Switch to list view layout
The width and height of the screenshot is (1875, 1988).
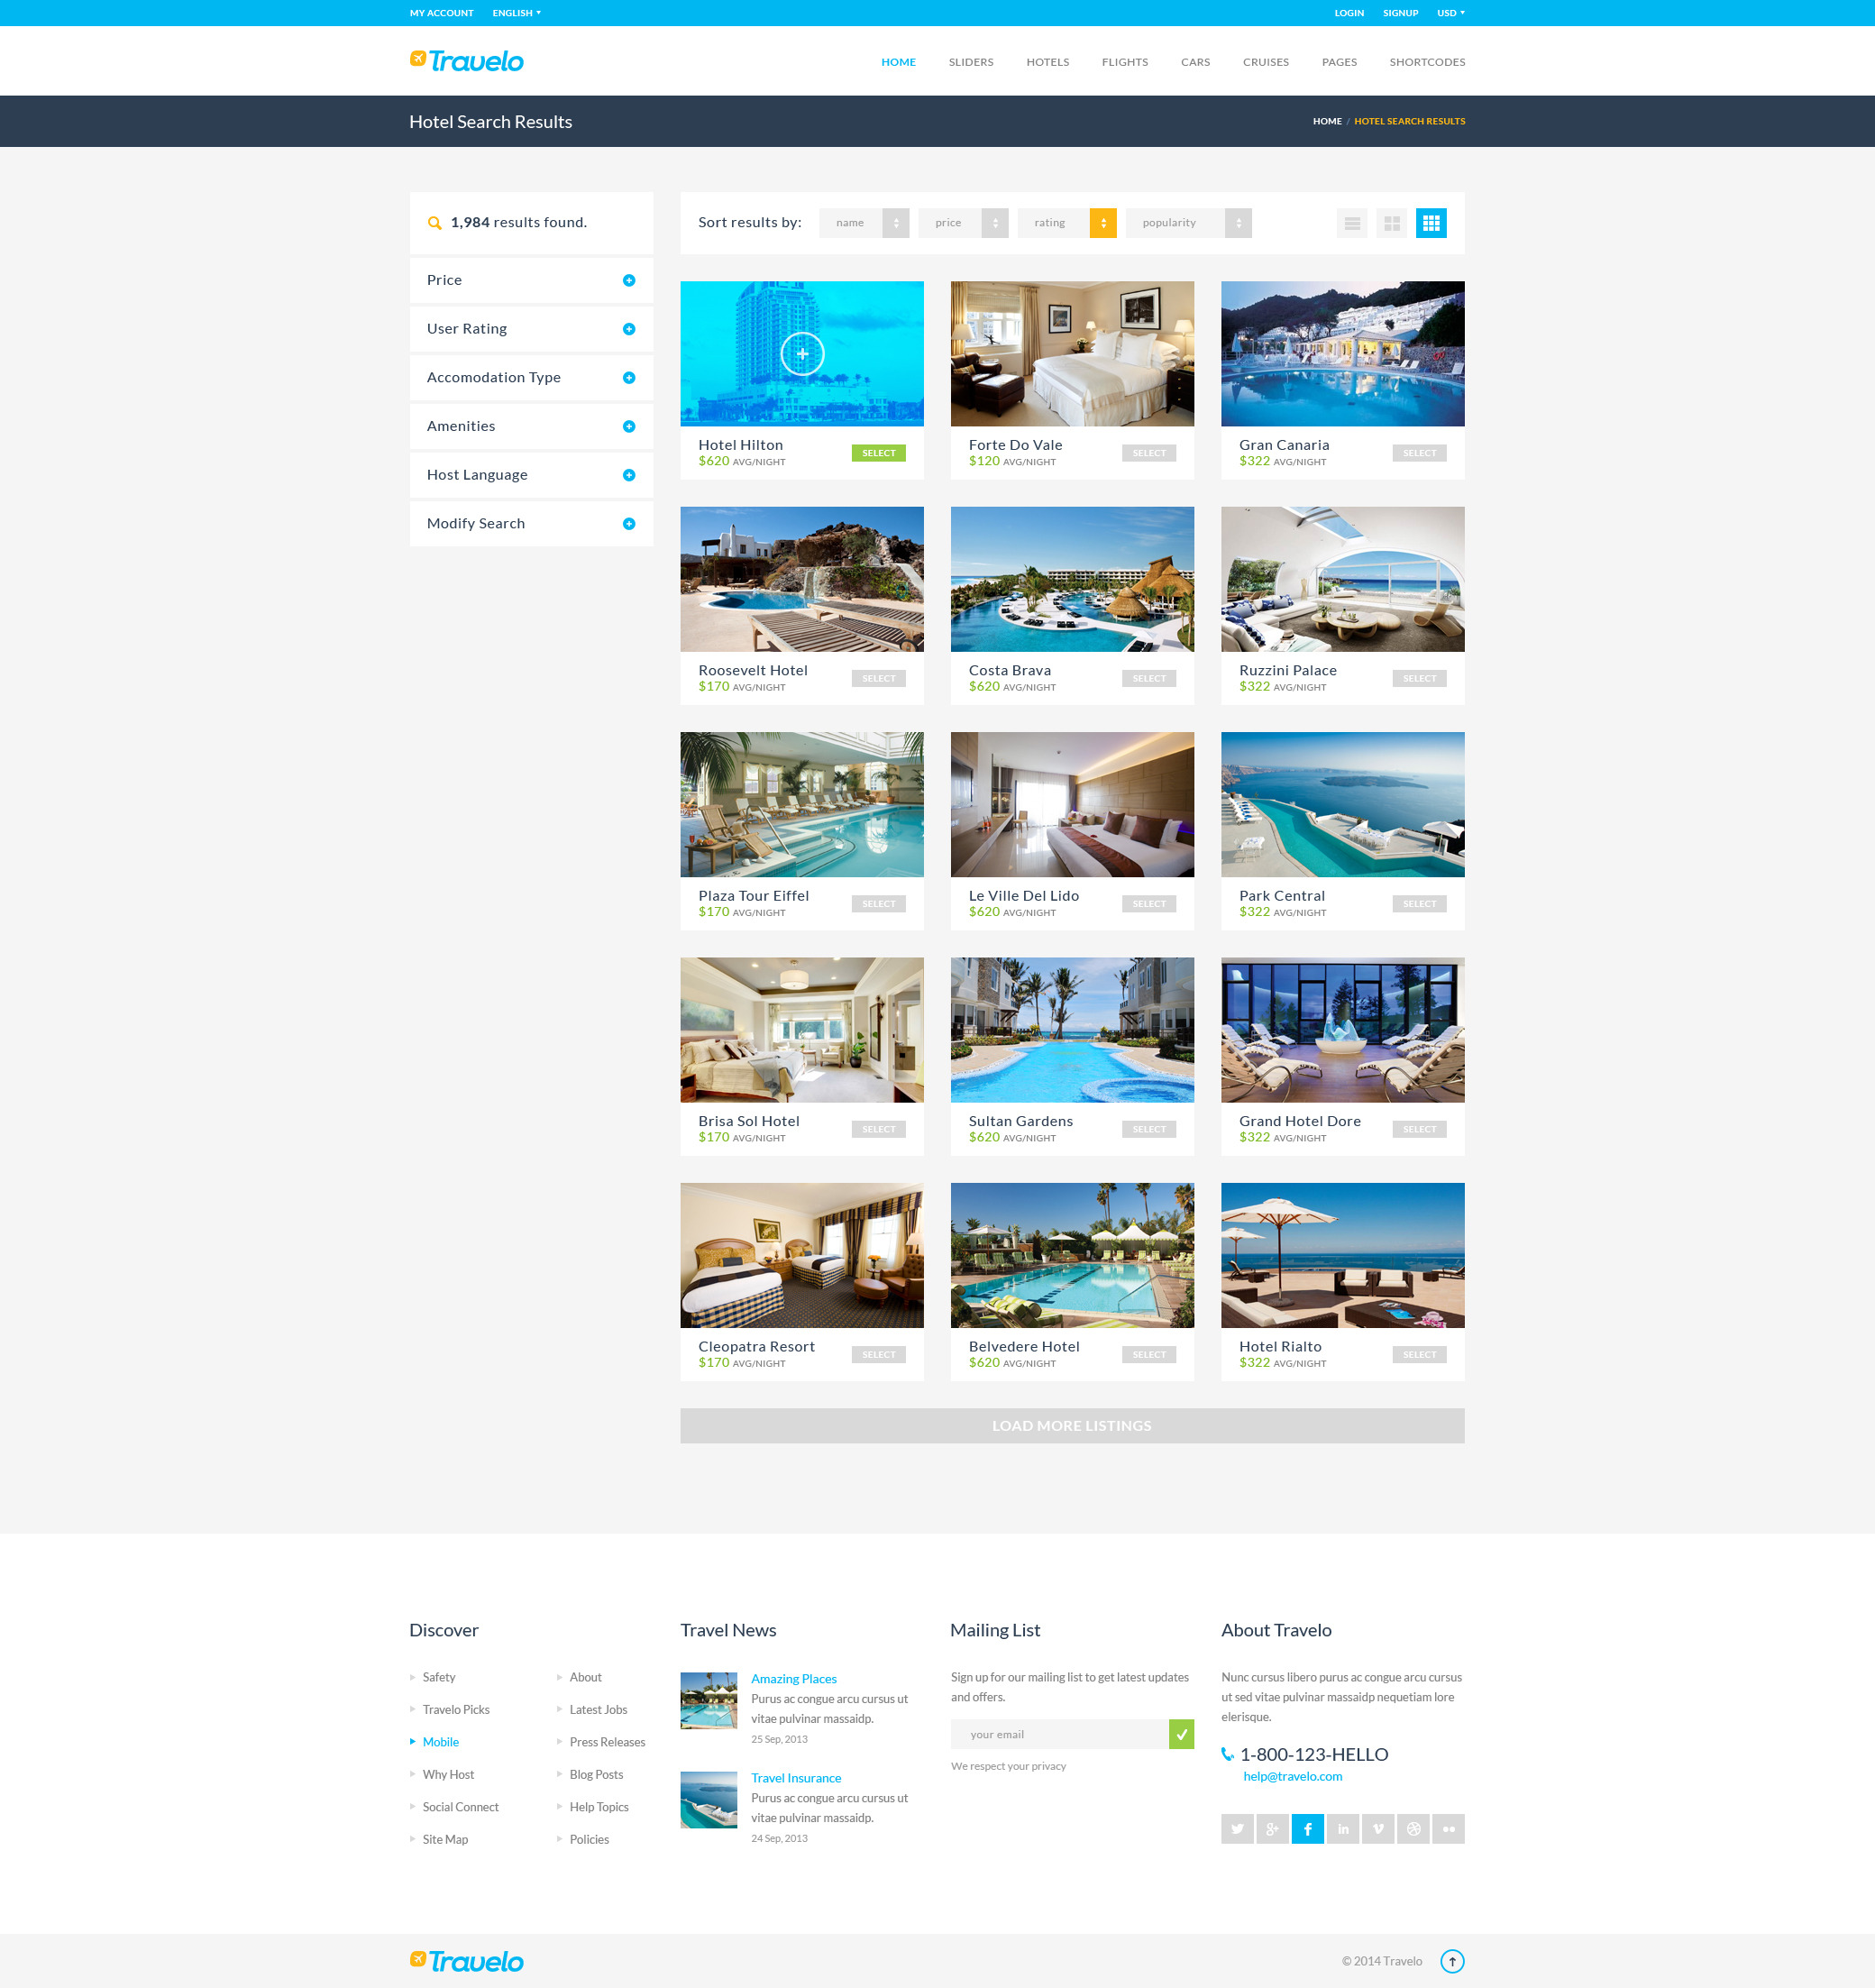tap(1352, 223)
